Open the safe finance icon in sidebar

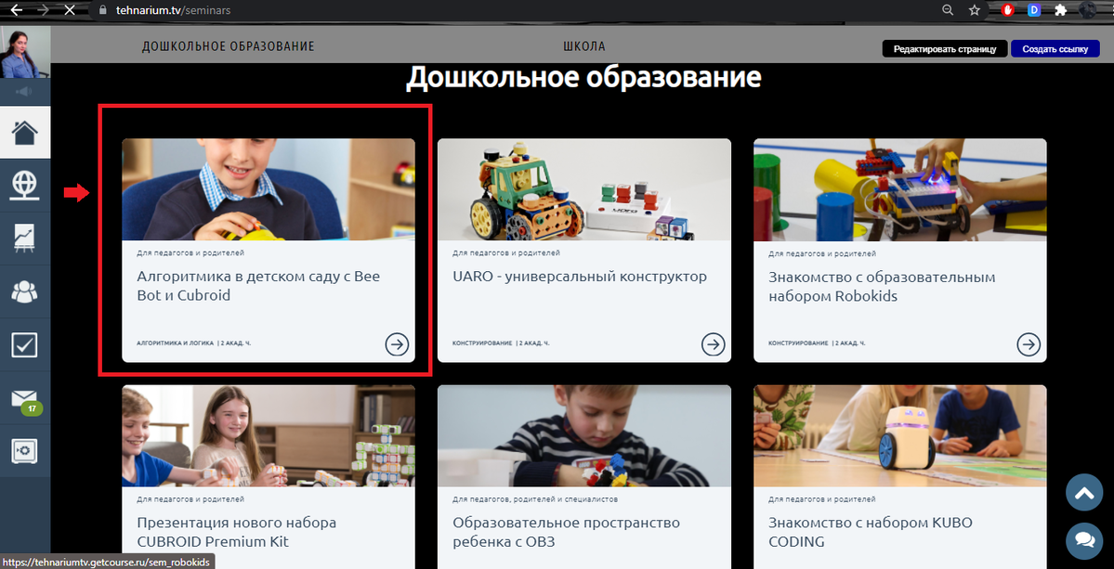(x=25, y=451)
